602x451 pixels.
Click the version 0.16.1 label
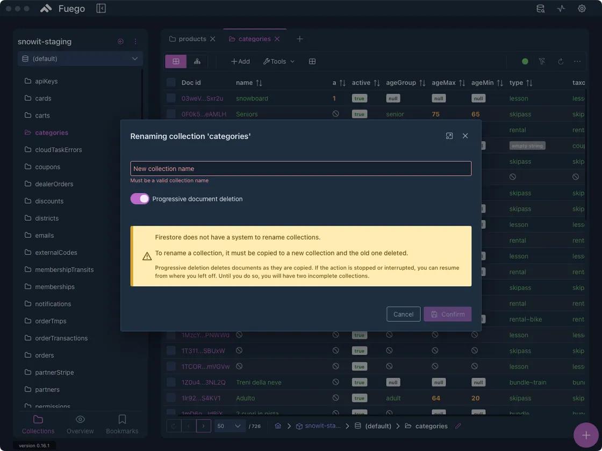click(34, 446)
